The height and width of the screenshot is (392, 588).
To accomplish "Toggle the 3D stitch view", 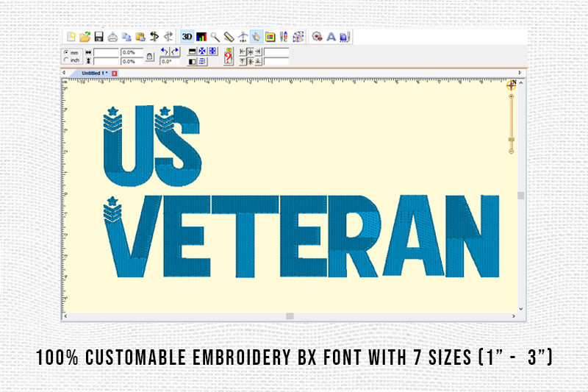I will pyautogui.click(x=187, y=37).
